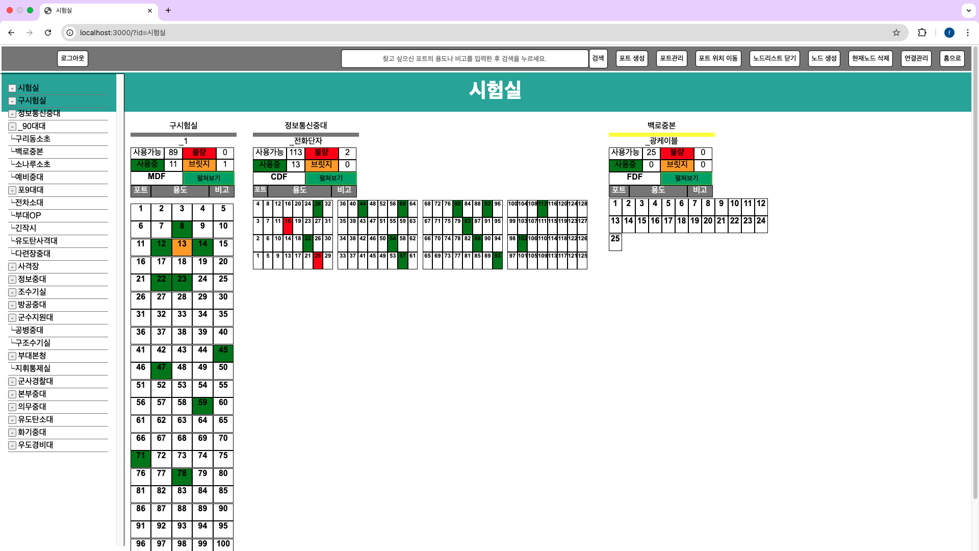Collapse the 부대본청 tree node
Screen dimensions: 979x551
pyautogui.click(x=12, y=356)
